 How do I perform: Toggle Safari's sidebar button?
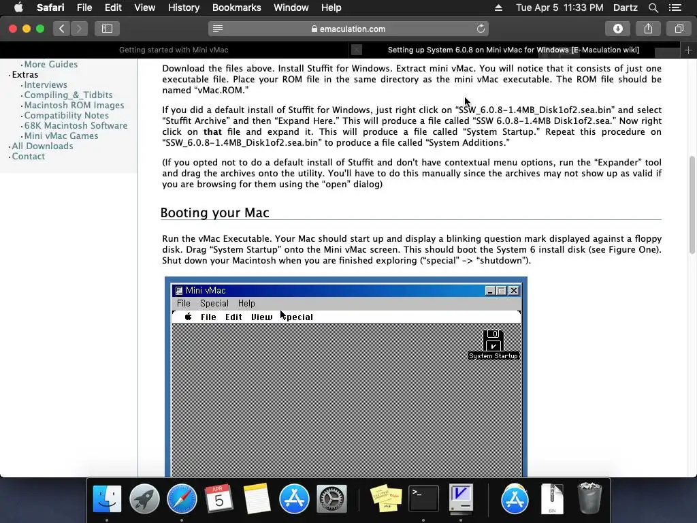[x=107, y=29]
